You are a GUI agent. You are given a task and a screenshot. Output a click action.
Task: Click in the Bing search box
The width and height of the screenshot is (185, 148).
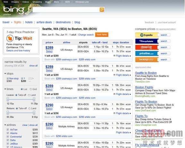(x=66, y=10)
